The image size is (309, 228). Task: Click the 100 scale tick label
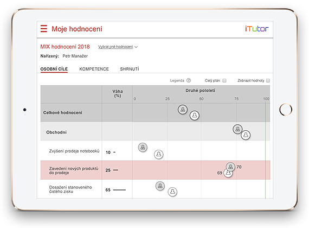pos(266,99)
